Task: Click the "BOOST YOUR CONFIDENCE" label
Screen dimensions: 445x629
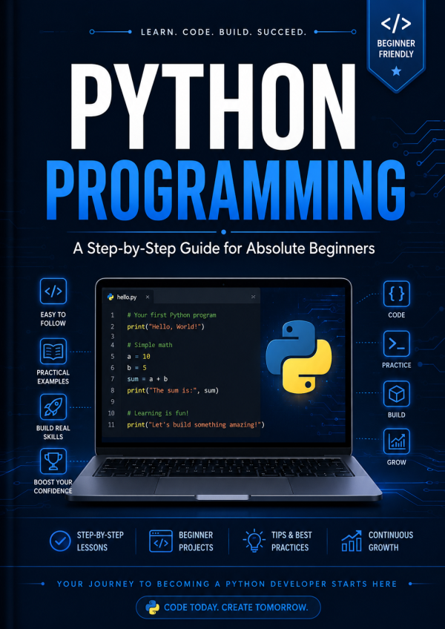Action: click(53, 487)
